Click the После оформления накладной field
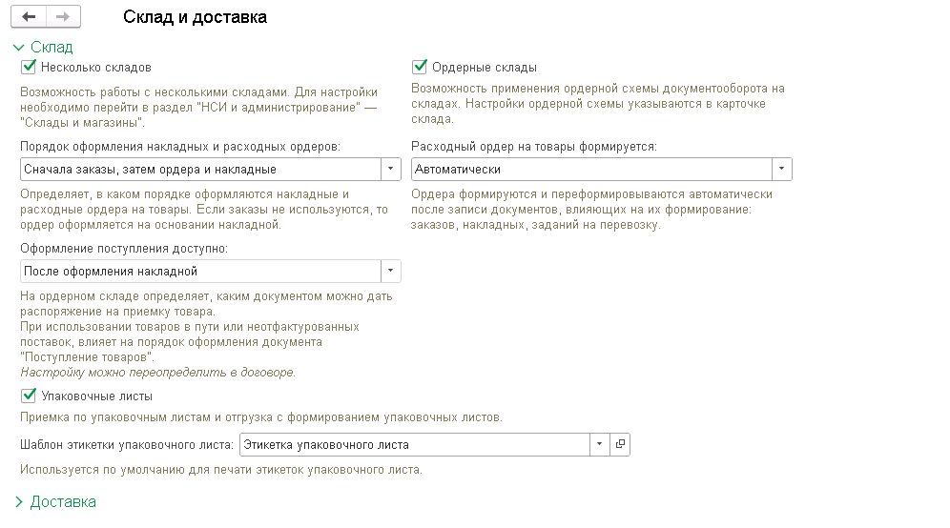Image resolution: width=950 pixels, height=528 pixels. pos(199,272)
